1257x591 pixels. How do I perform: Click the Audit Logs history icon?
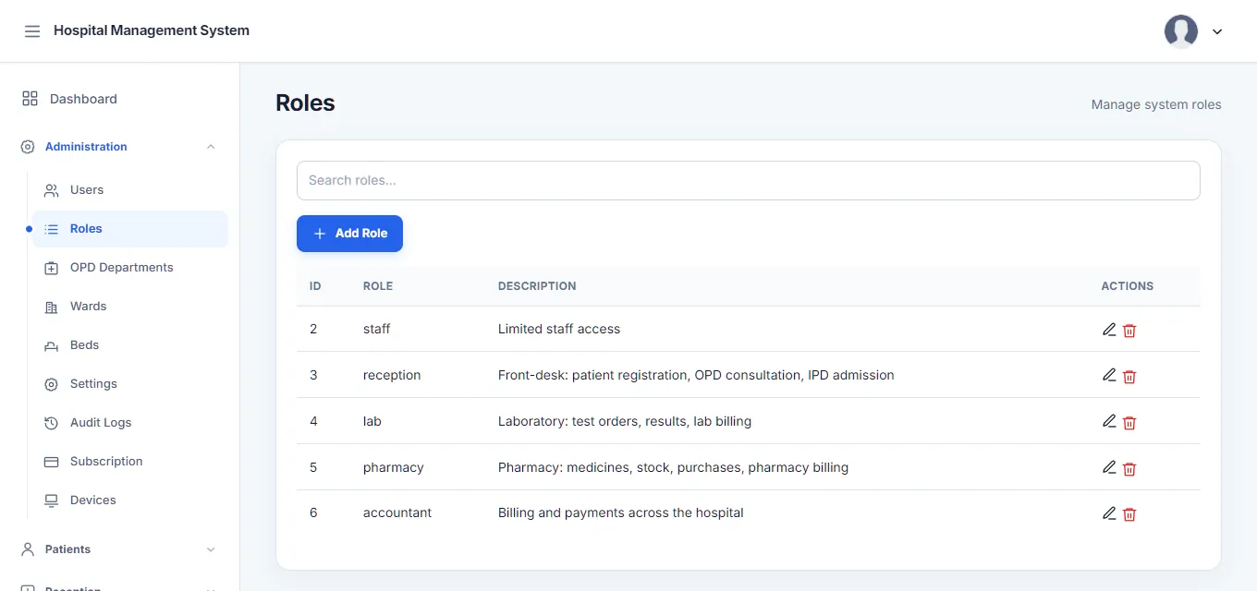[52, 423]
